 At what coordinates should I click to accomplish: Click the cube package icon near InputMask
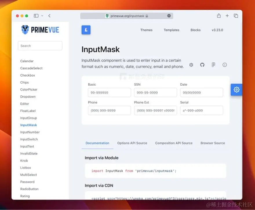click(191, 65)
